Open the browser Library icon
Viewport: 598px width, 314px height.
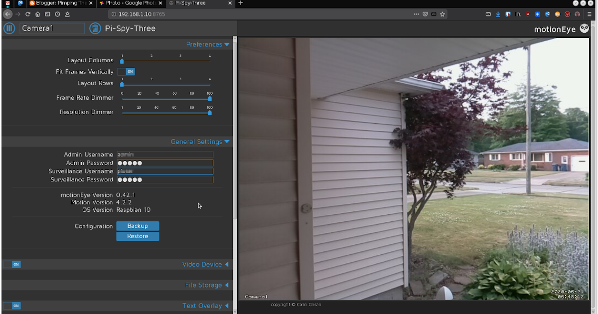point(517,14)
